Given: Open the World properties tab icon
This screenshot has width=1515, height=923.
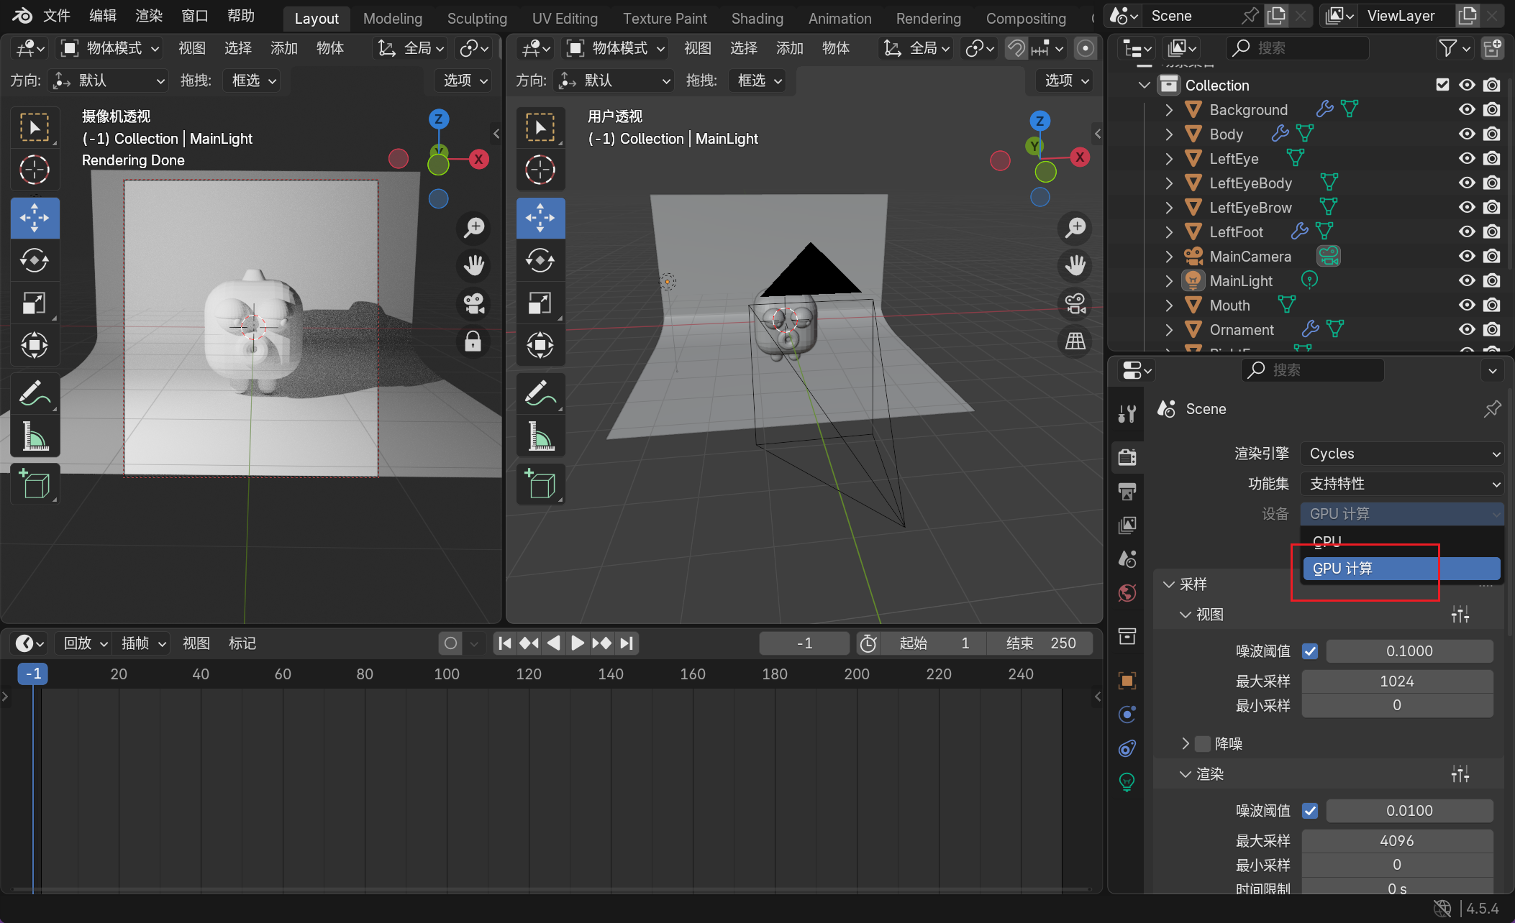Looking at the screenshot, I should (x=1127, y=593).
